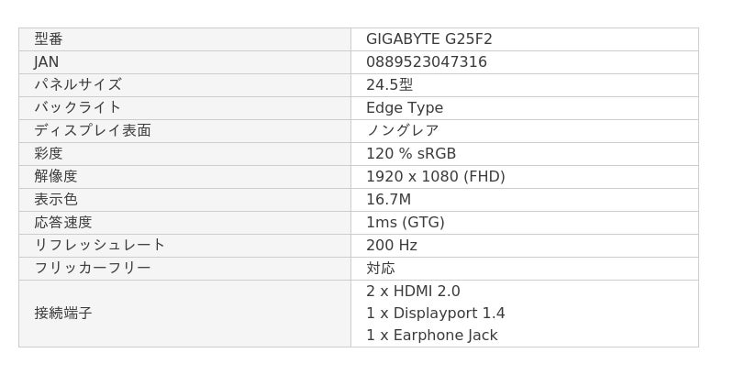Viewport: 734px width, 375px height.
Task: Select the ノングレア display surface value
Action: 402,131
